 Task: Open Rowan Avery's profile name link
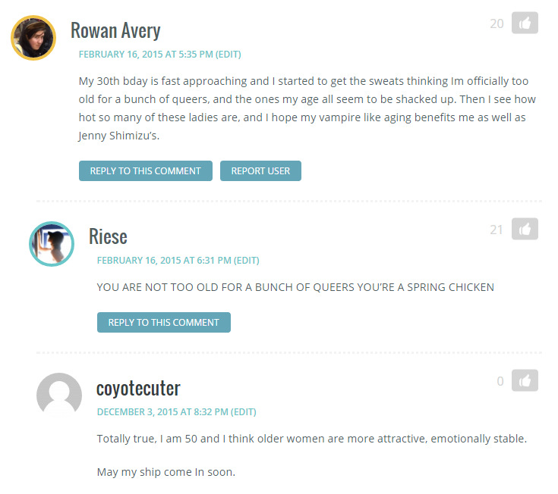[x=115, y=30]
